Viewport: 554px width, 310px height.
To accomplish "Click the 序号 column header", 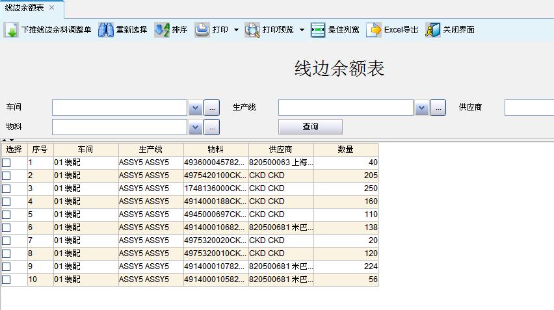I will click(x=40, y=149).
